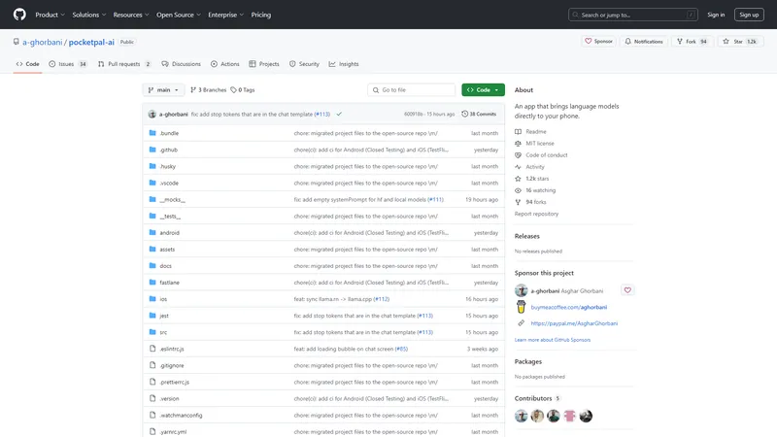Open the Pricing link

[260, 15]
